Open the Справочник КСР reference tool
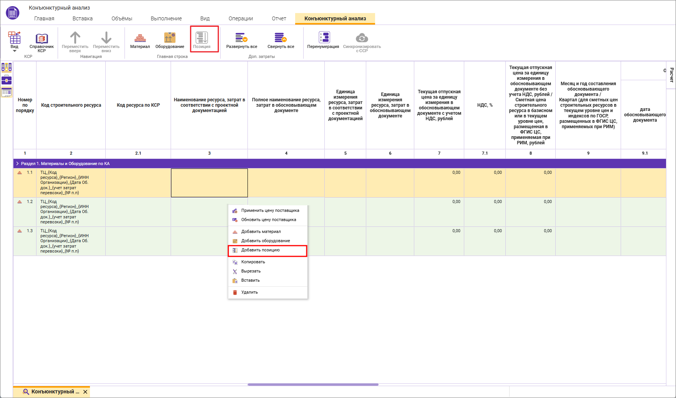 (42, 41)
